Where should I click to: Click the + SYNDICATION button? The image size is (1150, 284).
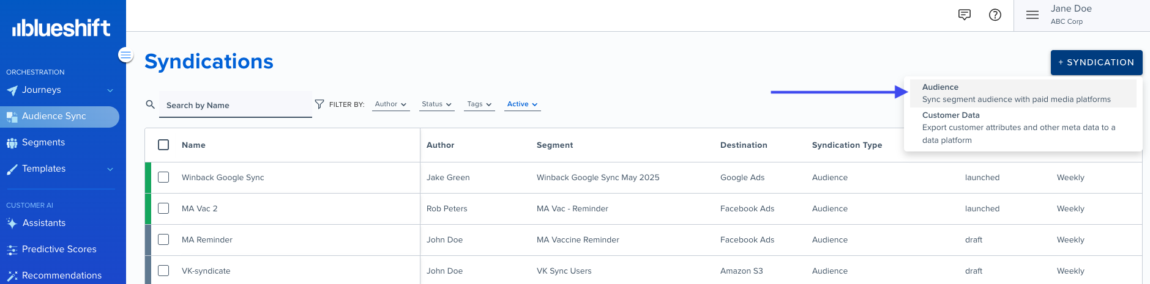pyautogui.click(x=1096, y=62)
